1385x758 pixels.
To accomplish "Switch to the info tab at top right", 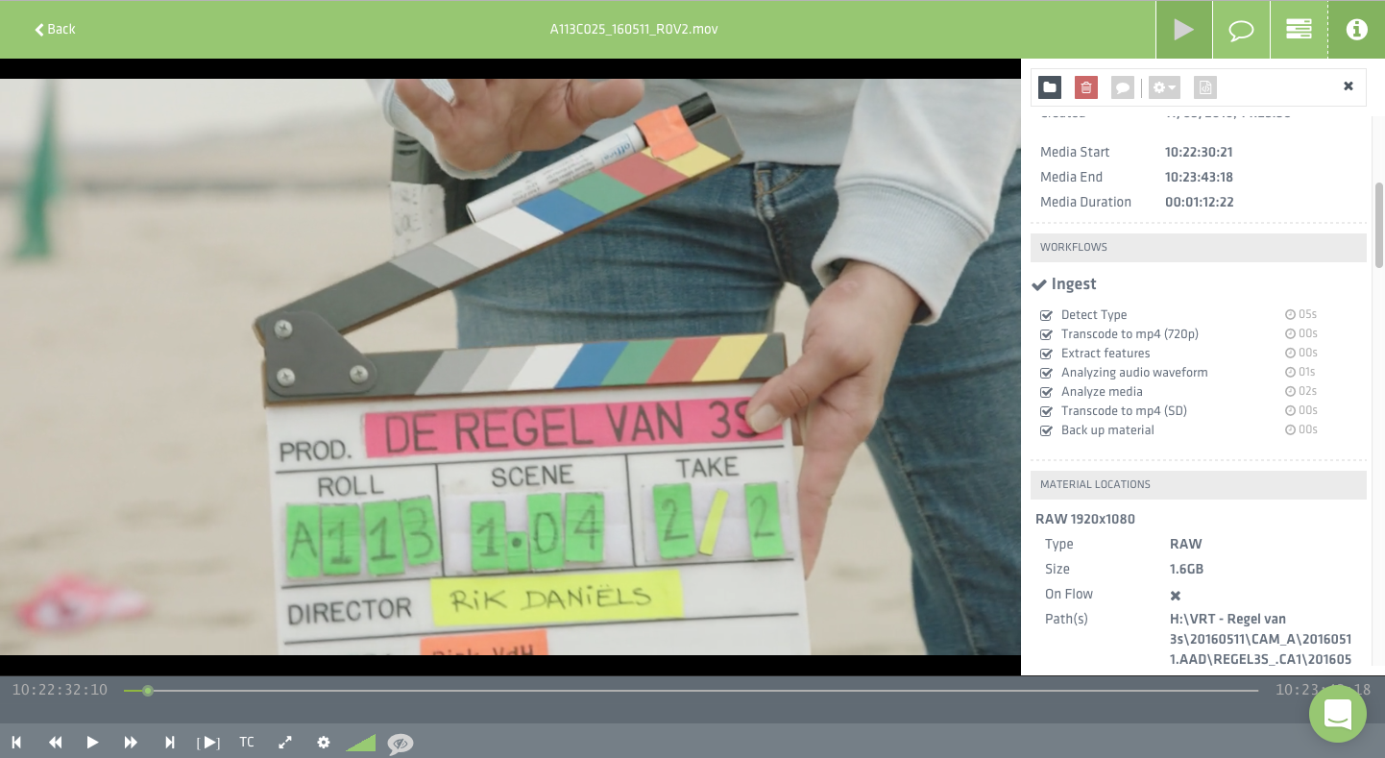I will [1356, 29].
